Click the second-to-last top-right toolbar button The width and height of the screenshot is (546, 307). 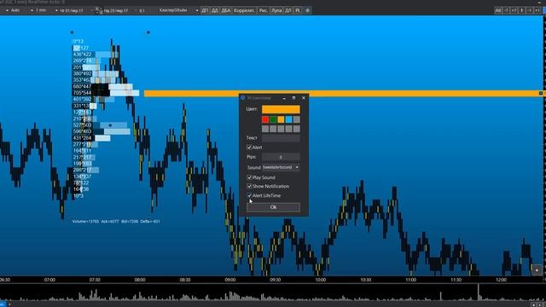click(x=530, y=10)
